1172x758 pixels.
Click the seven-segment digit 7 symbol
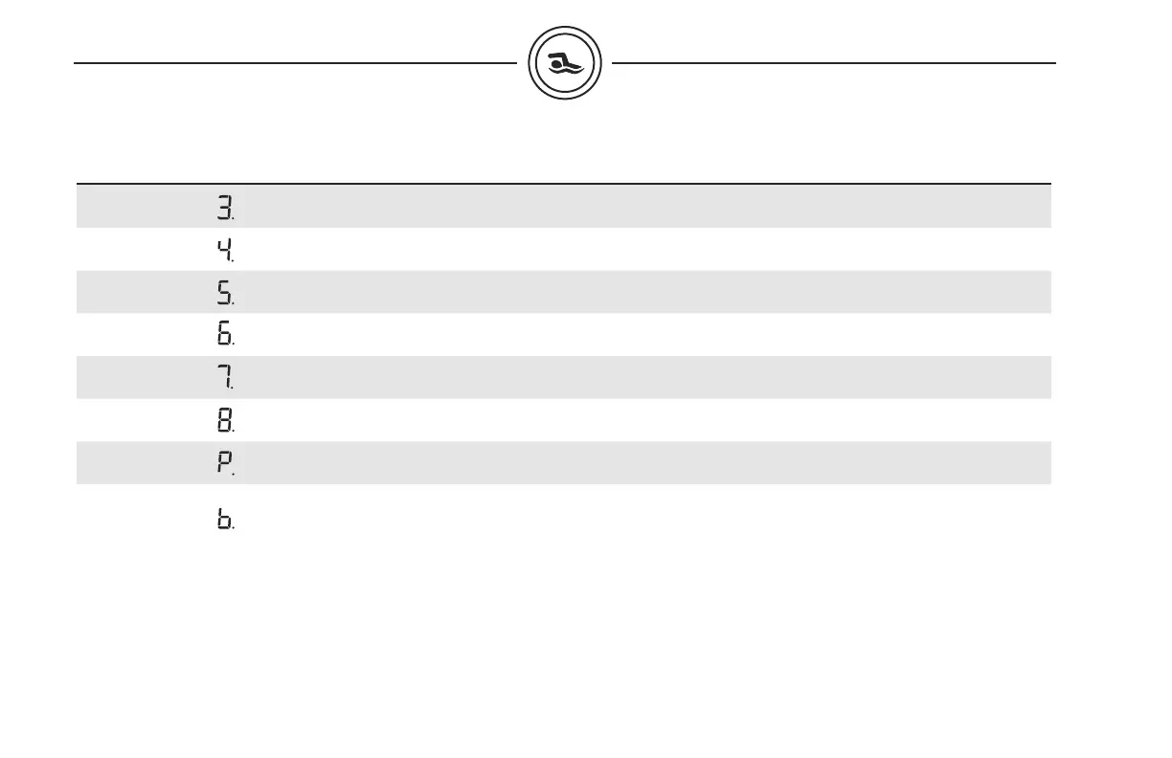click(224, 378)
